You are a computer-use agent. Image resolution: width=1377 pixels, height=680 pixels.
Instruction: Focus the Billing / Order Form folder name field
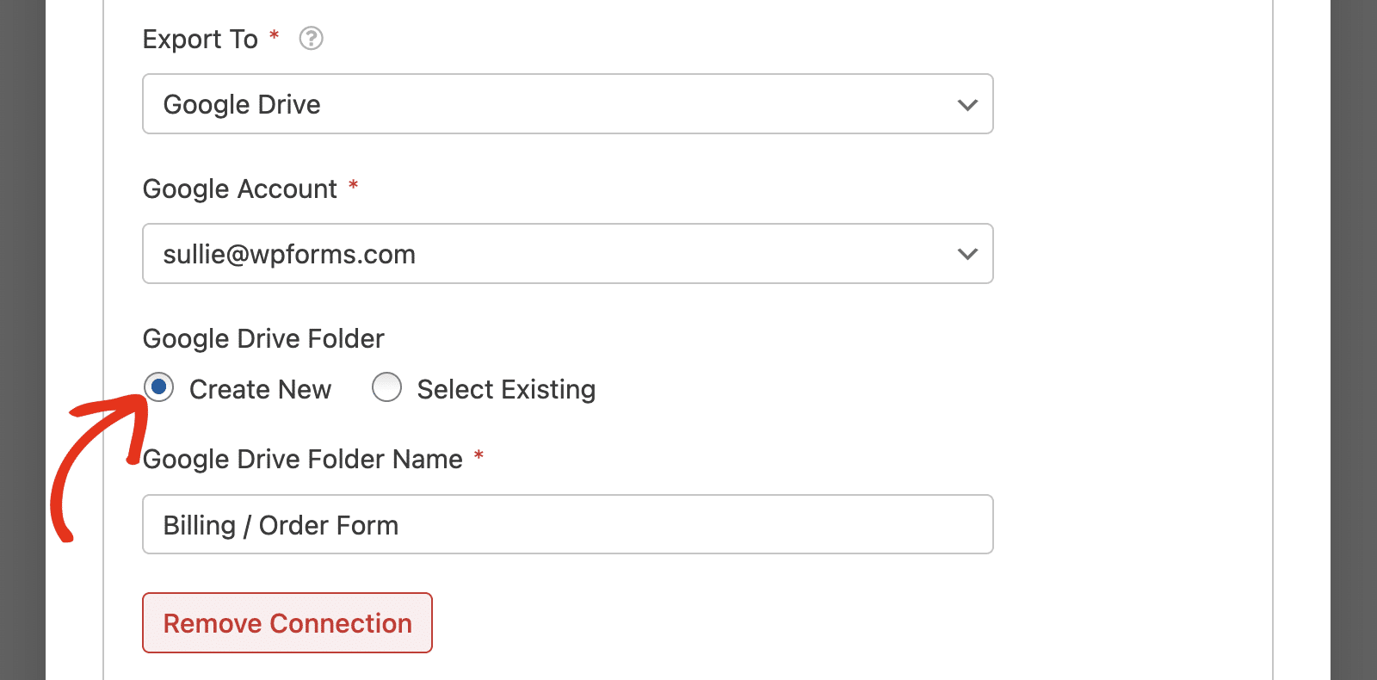568,524
